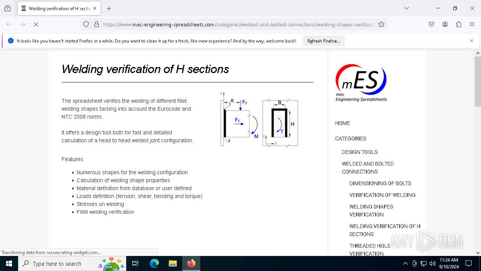The height and width of the screenshot is (271, 481).
Task: Click scrollbar up arrow
Action: click(x=478, y=53)
